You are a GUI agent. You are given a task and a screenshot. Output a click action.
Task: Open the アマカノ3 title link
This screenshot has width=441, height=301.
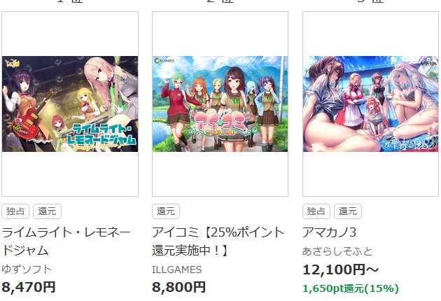coord(329,232)
